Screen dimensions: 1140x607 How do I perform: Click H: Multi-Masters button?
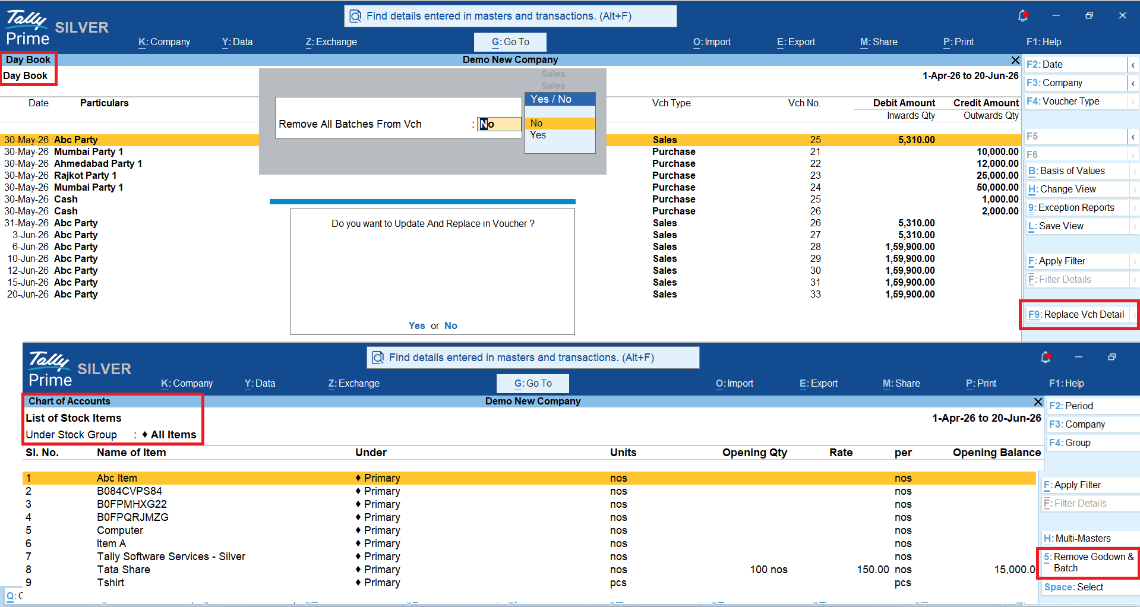point(1091,539)
